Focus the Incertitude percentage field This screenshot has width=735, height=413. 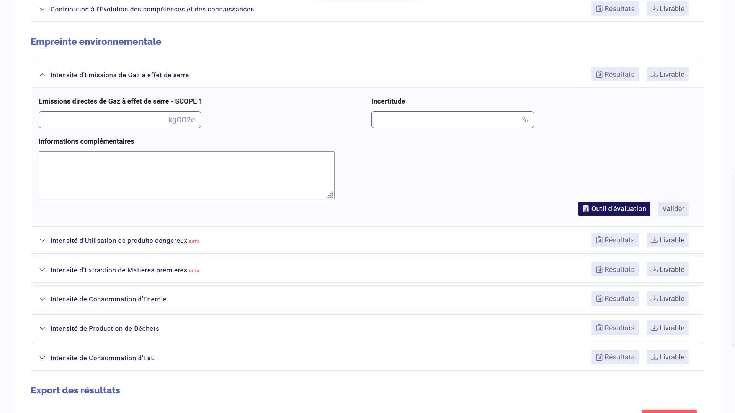(452, 120)
